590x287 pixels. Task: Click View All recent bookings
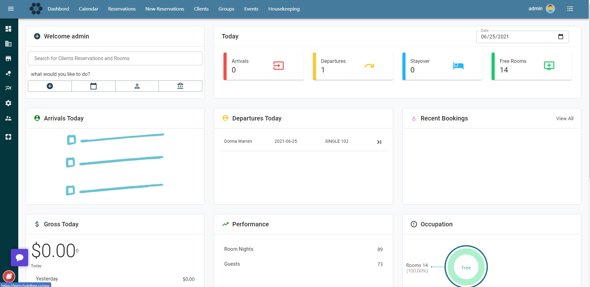pyautogui.click(x=564, y=118)
